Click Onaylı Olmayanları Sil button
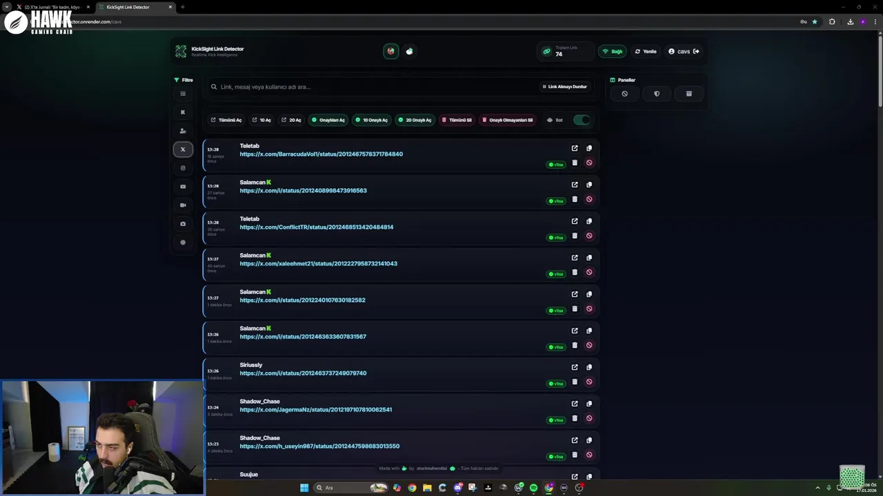This screenshot has width=883, height=496. pos(507,120)
